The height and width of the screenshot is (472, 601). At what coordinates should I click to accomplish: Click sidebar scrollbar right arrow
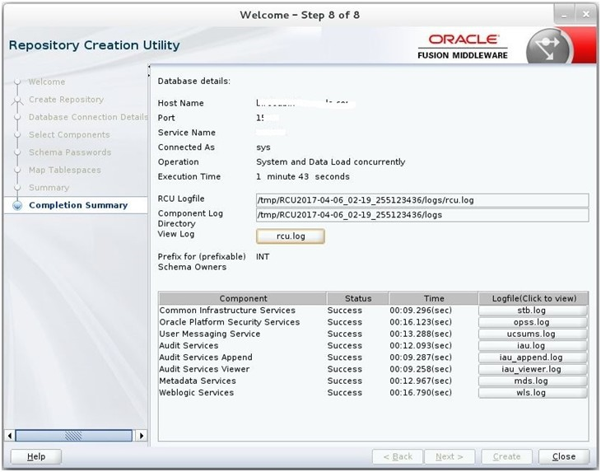tap(141, 436)
